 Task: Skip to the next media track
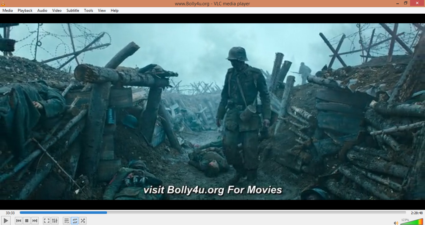(x=35, y=221)
